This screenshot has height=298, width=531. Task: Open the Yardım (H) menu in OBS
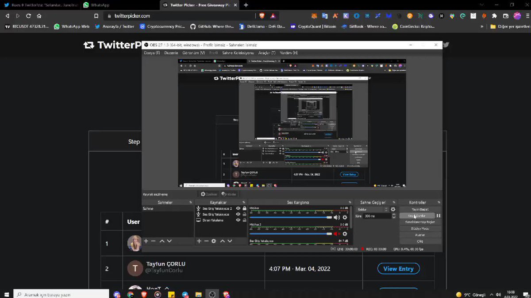pos(289,53)
